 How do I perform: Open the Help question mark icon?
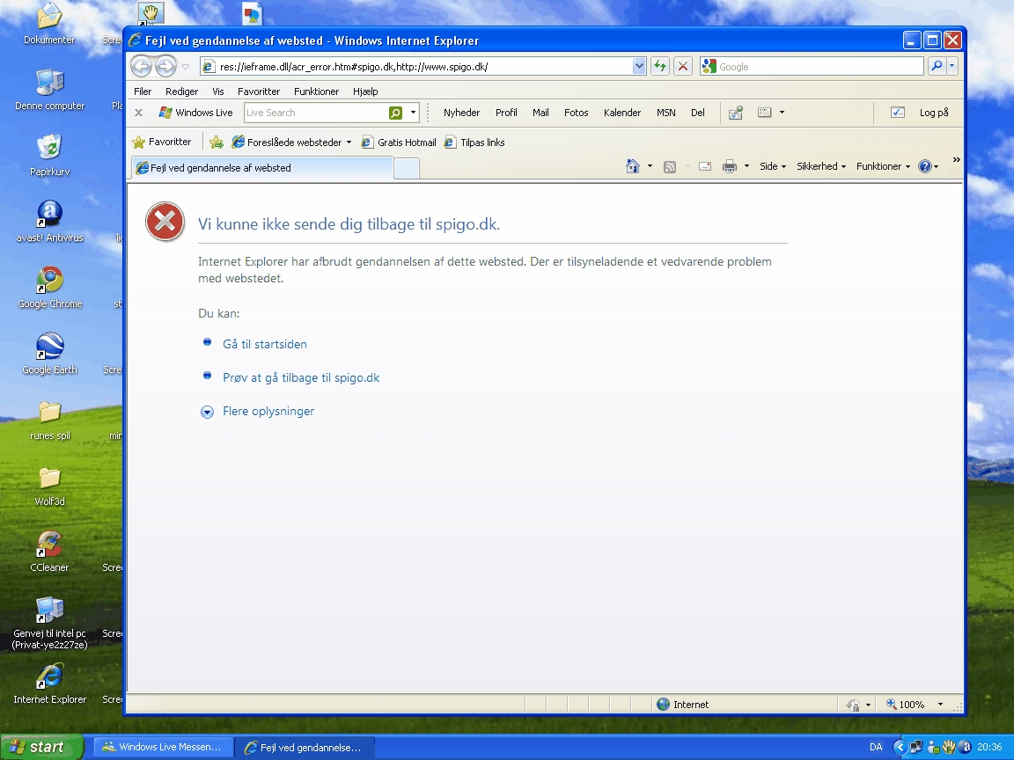point(924,166)
